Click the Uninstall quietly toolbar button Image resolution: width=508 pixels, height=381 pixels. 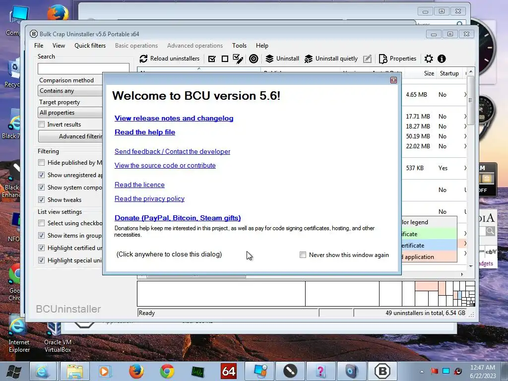pyautogui.click(x=331, y=59)
